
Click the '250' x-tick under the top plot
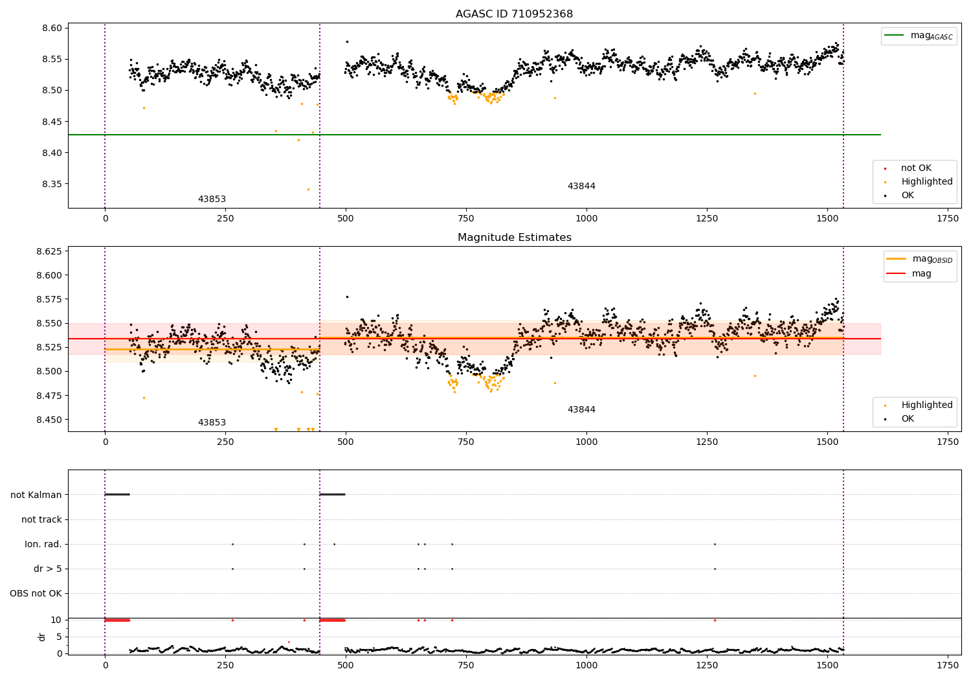tap(225, 219)
